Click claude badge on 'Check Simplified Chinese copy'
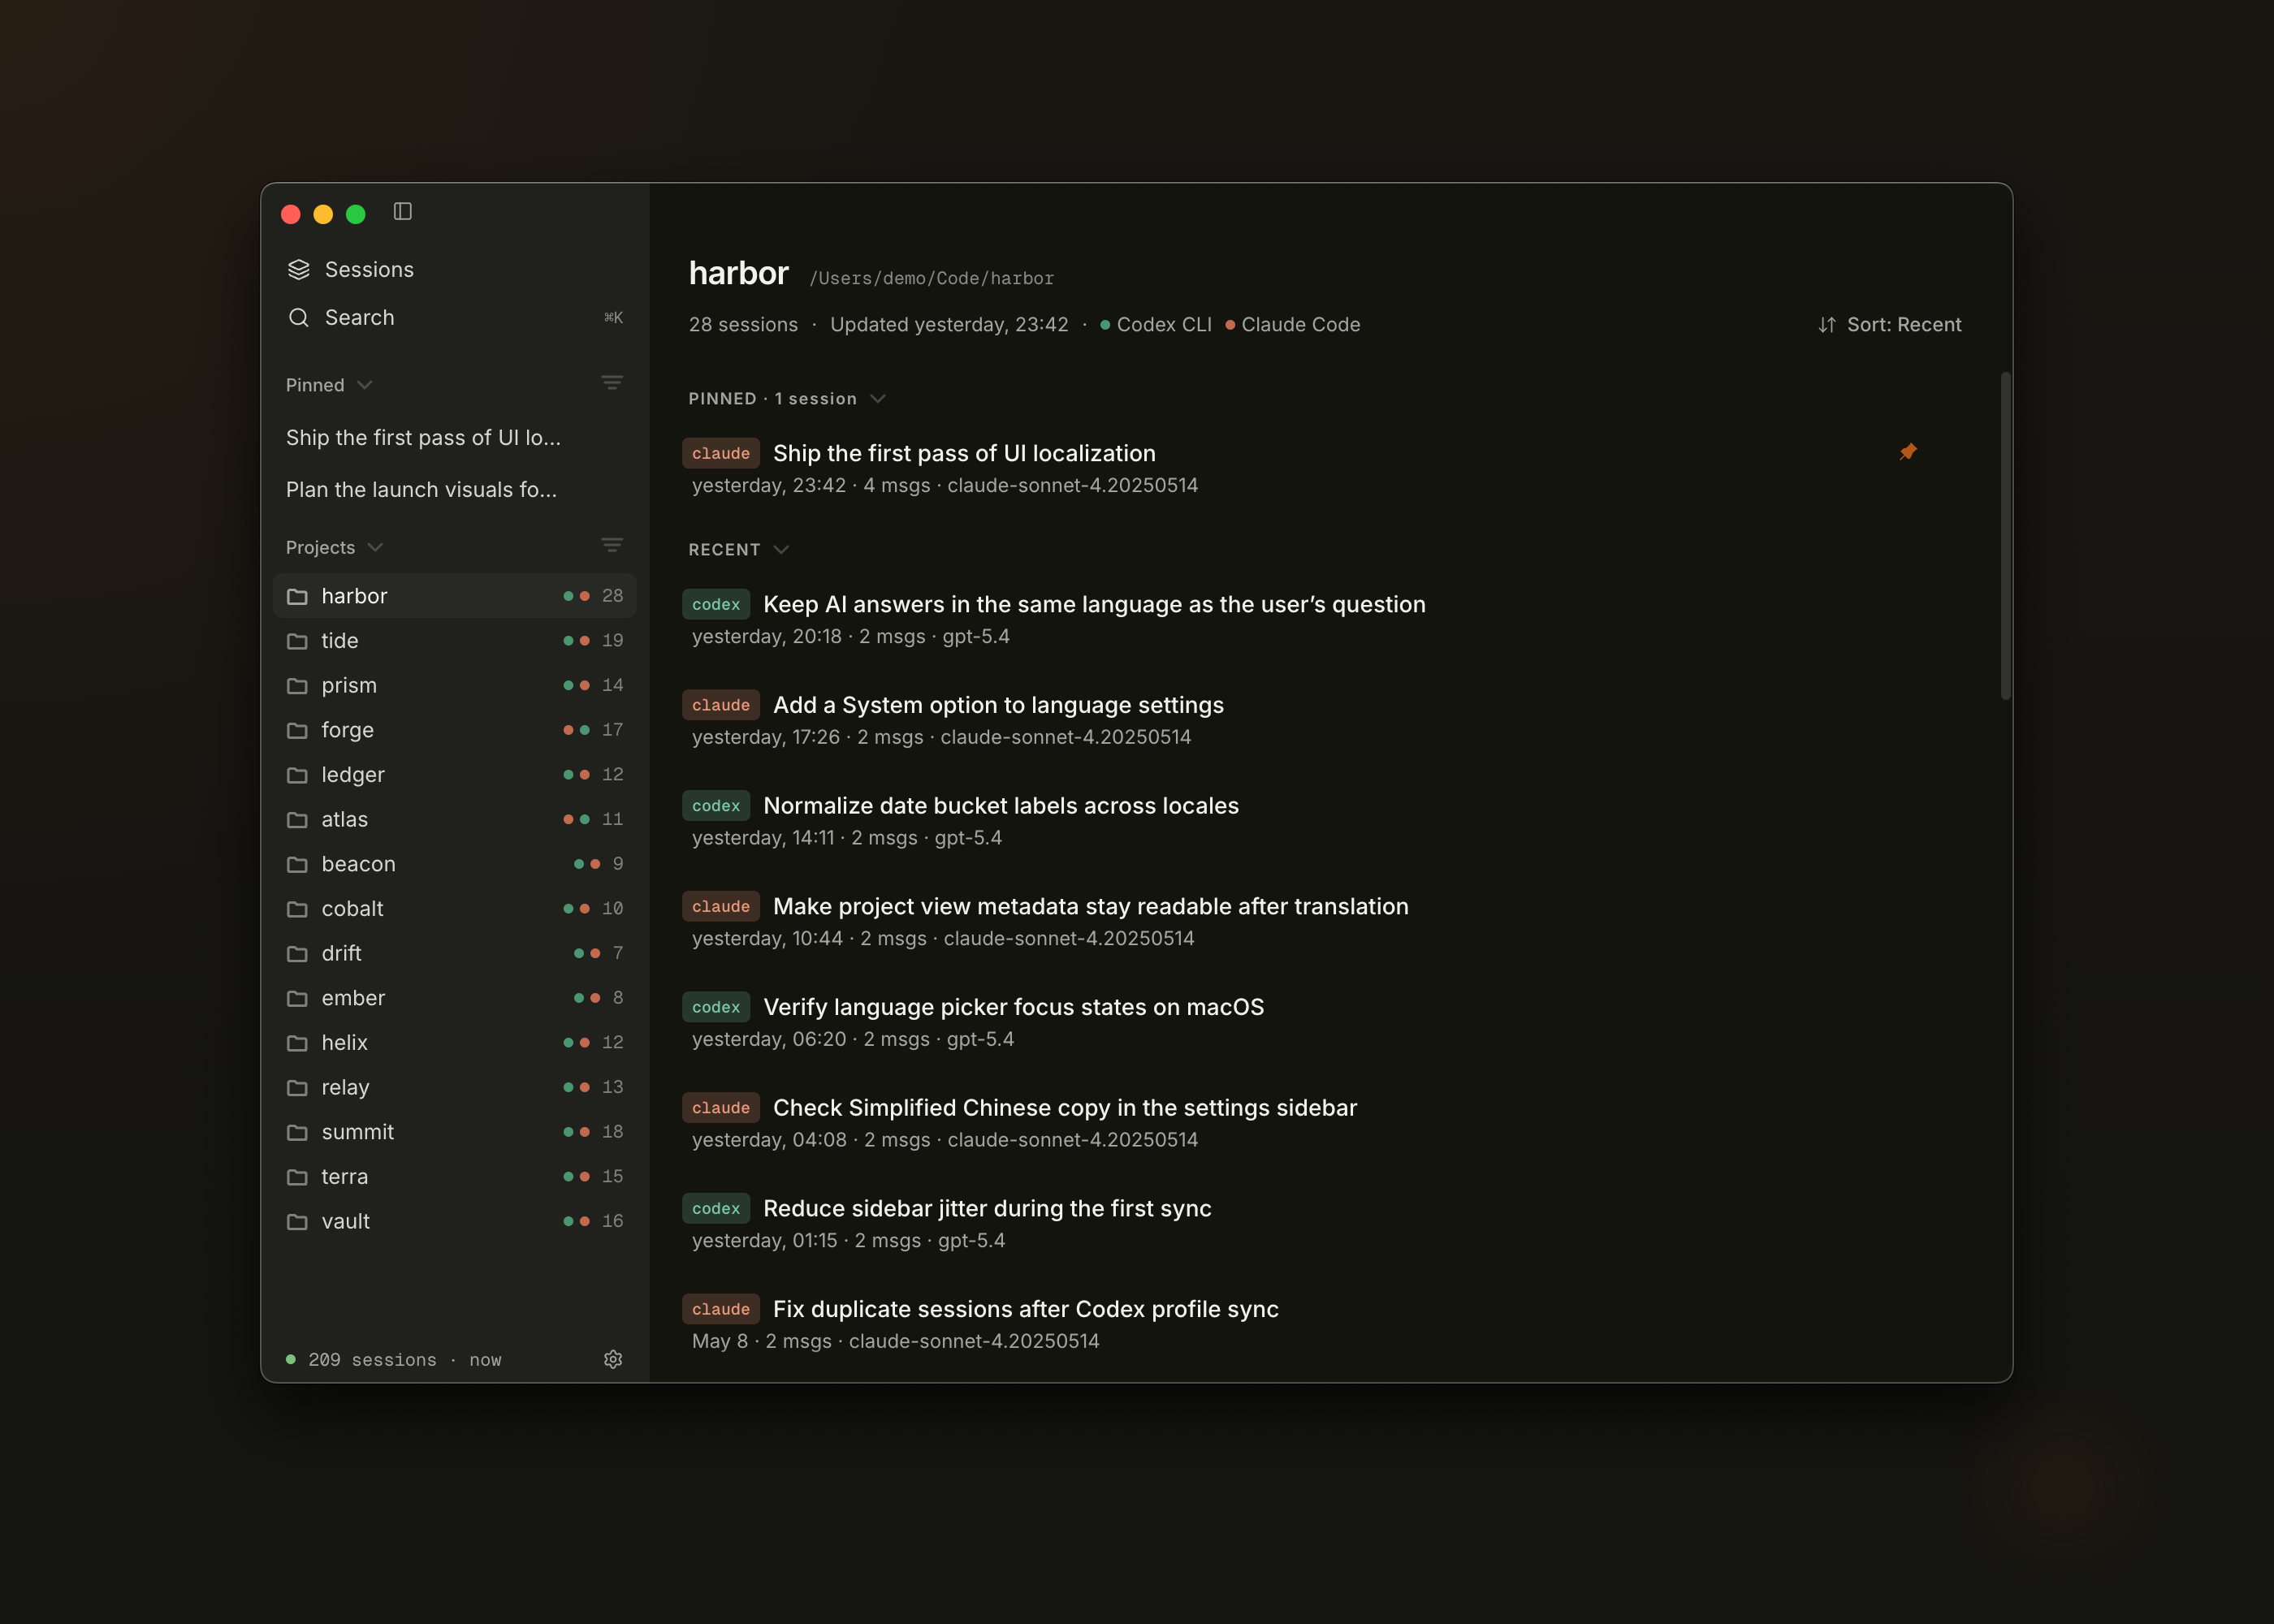This screenshot has height=1624, width=2274. 721,1108
